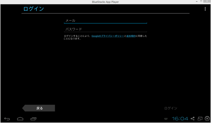Click the fullscreen toggle icon
Screen dimensions: 211x123
click(200, 119)
